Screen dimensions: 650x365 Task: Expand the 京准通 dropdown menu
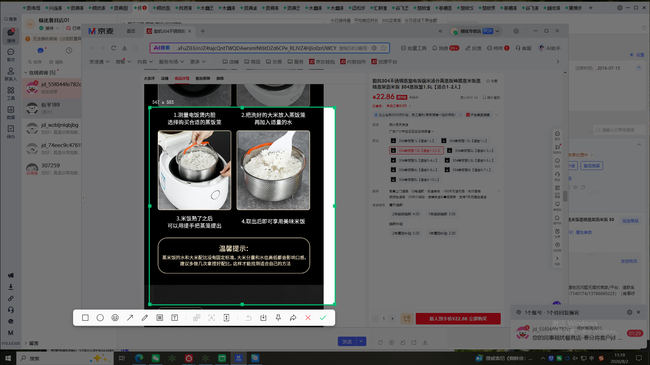coord(99,62)
